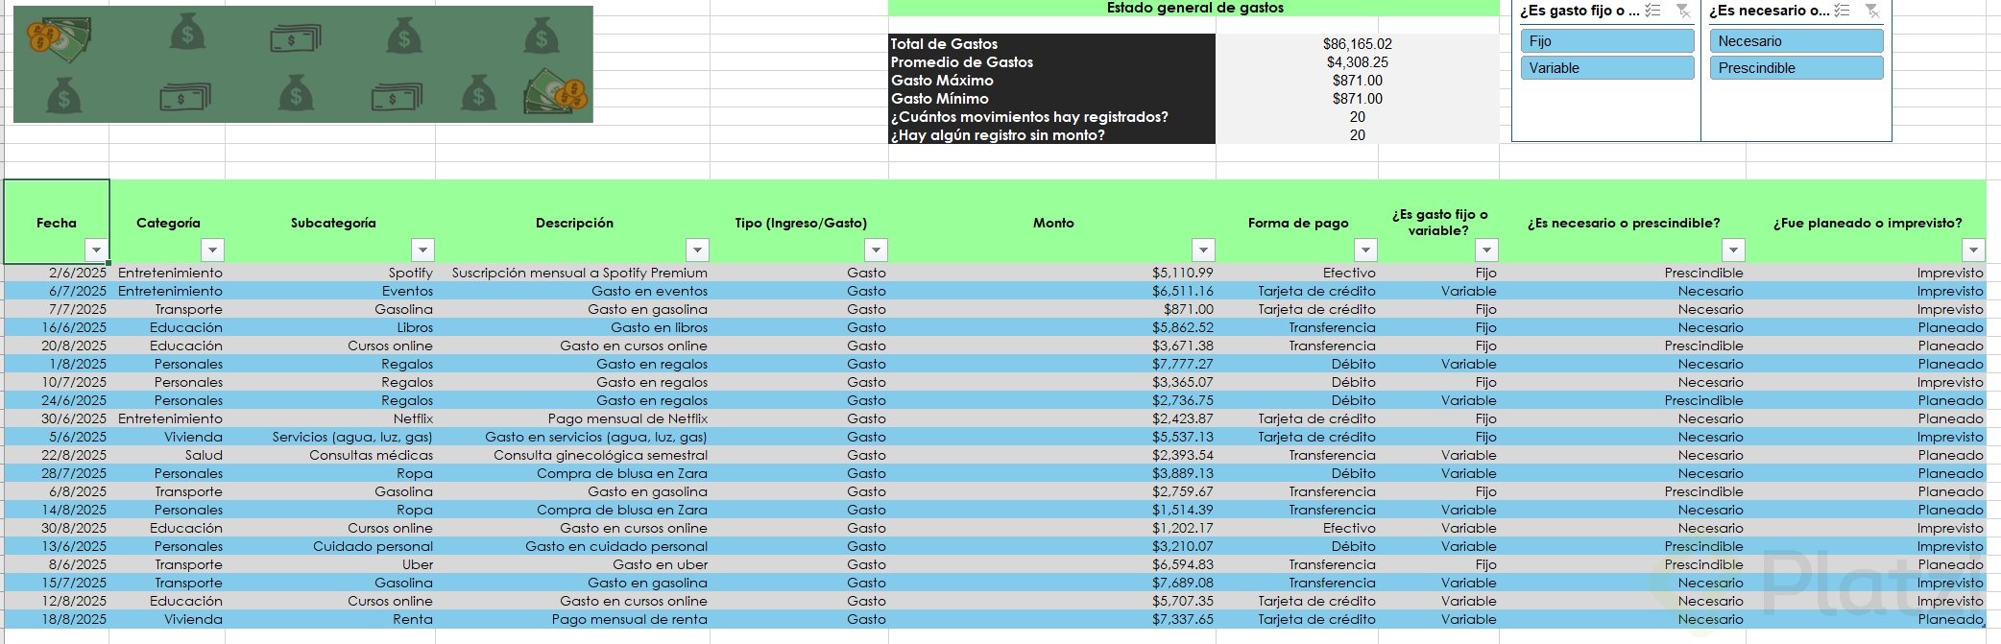Open the Fecha column filter dropdown

point(96,250)
